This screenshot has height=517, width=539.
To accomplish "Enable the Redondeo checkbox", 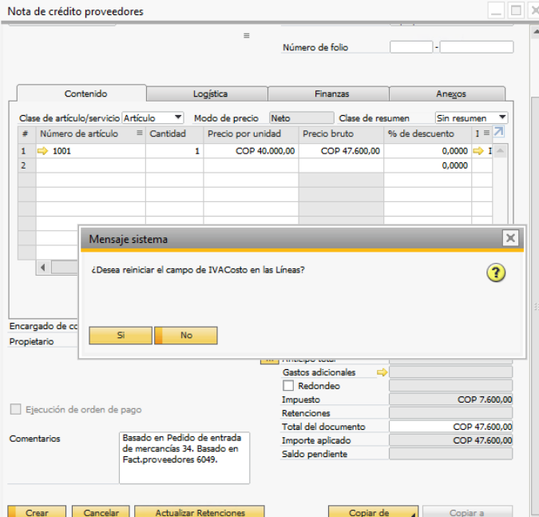I will tap(288, 386).
